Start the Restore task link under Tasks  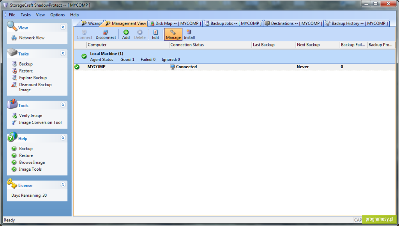tap(26, 71)
